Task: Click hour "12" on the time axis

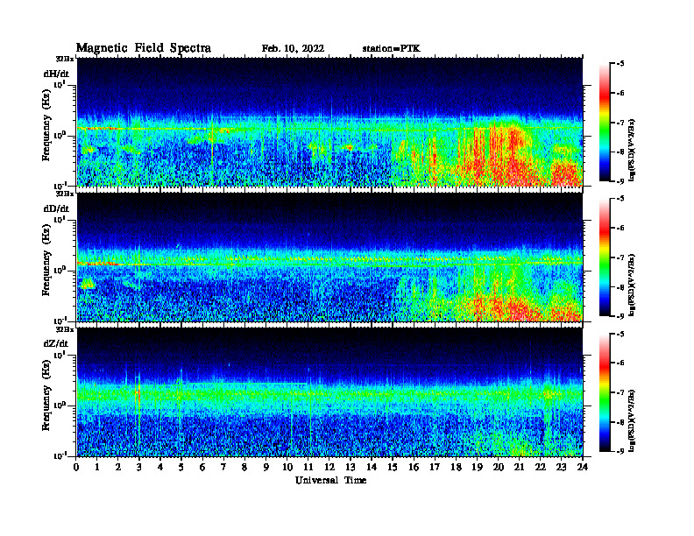Action: pos(329,468)
